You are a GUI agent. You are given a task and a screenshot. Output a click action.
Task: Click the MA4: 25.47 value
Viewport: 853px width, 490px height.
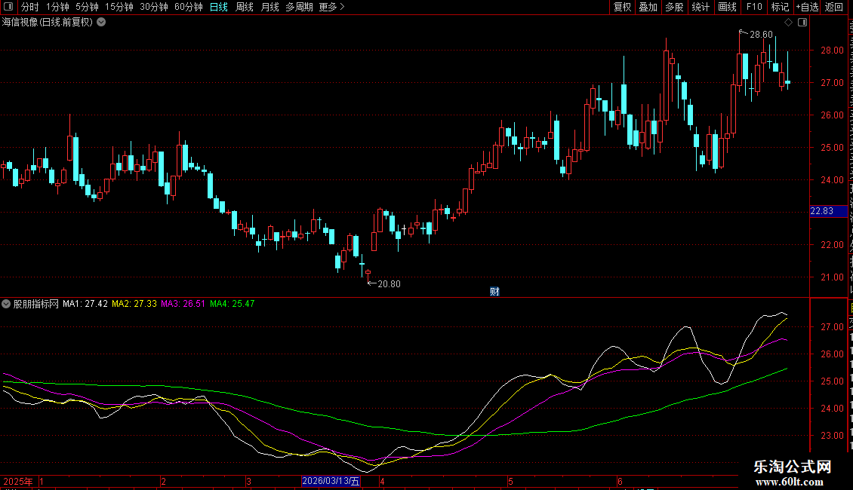point(232,305)
